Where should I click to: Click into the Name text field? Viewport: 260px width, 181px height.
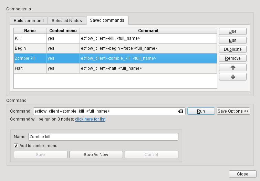click(x=103, y=137)
